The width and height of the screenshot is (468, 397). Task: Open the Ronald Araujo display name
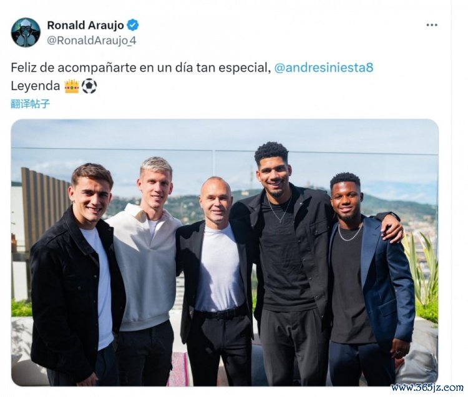85,26
